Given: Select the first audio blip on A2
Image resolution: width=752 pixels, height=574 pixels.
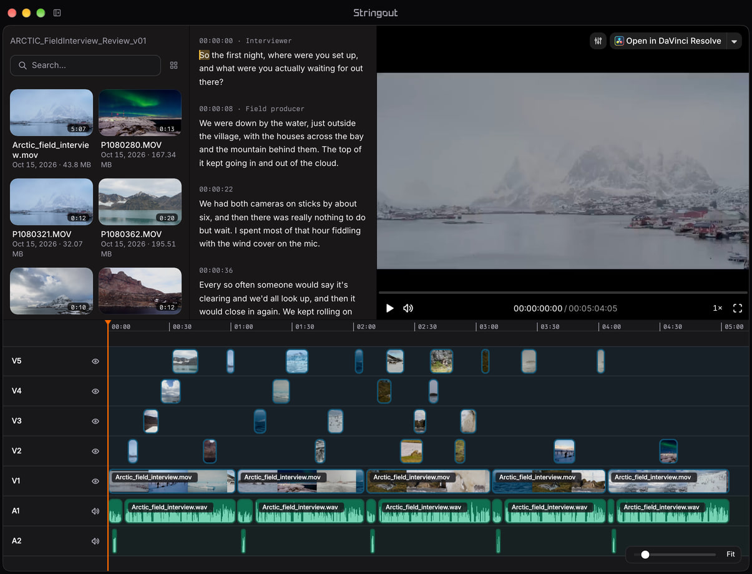Looking at the screenshot, I should click(115, 541).
